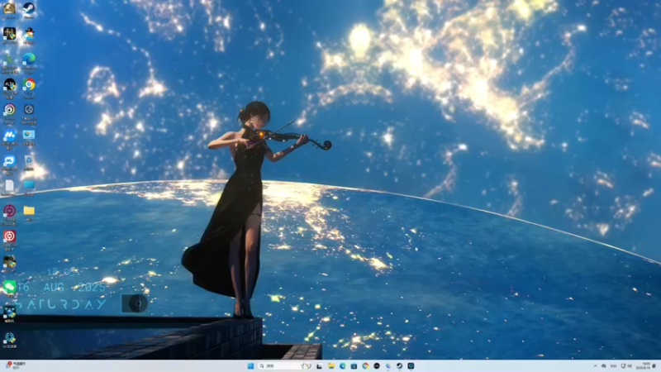Image resolution: width=661 pixels, height=372 pixels.
Task: Open the taskbar clock and date flyout
Action: click(x=644, y=365)
